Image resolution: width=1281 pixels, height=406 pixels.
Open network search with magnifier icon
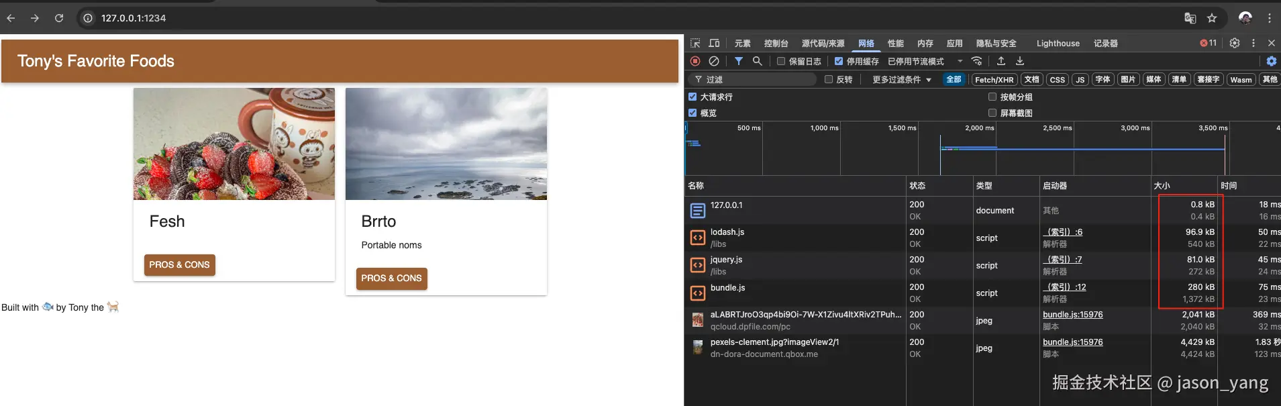(757, 61)
